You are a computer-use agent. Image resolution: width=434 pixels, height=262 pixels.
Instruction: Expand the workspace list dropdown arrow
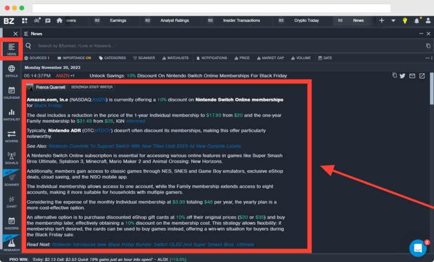(393, 21)
